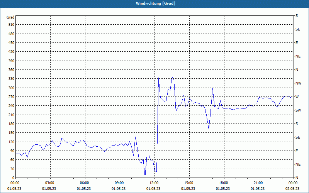This screenshot has width=309, height=193.
Task: Select the 90 y-axis value
Action: 12,151
